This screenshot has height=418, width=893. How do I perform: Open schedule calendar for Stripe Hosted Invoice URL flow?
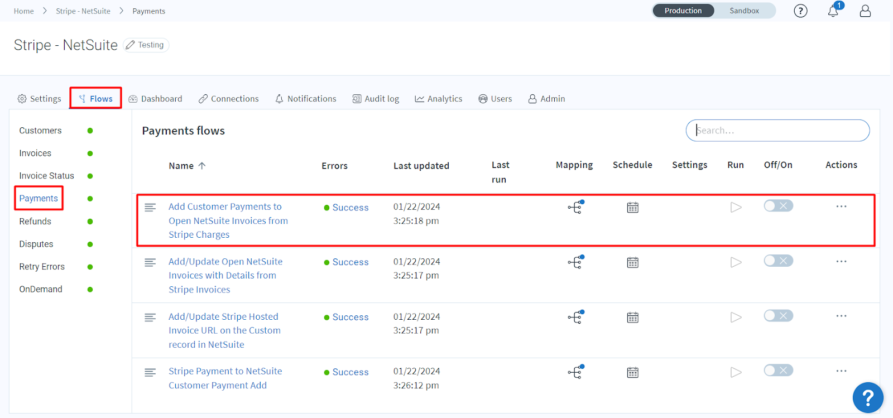point(632,318)
